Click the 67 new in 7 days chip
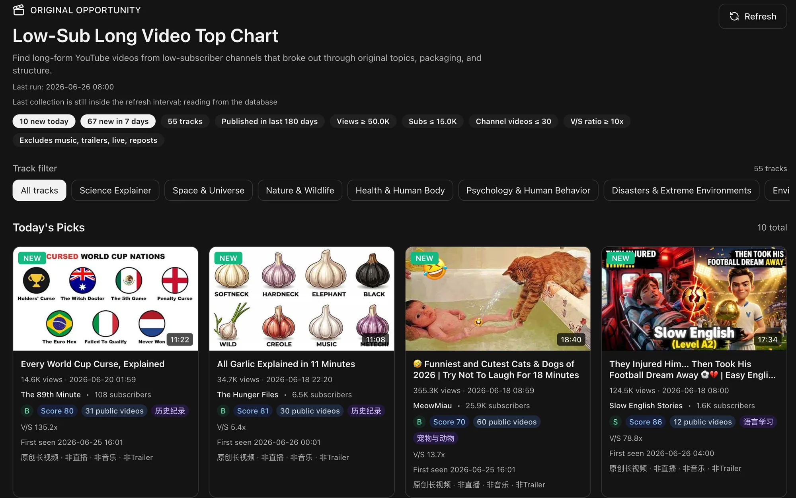The image size is (796, 498). [x=118, y=121]
